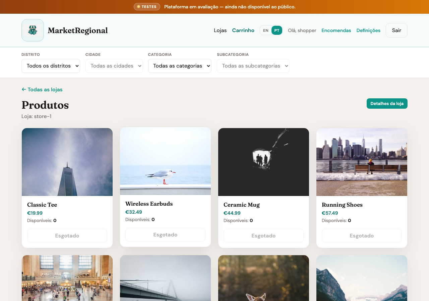The image size is (429, 301).
Task: Open the Wireless Earbuds seagull image
Action: 165,161
